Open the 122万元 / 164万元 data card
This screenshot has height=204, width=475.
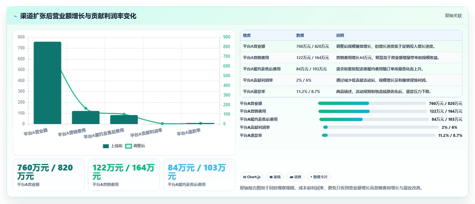pos(124,175)
